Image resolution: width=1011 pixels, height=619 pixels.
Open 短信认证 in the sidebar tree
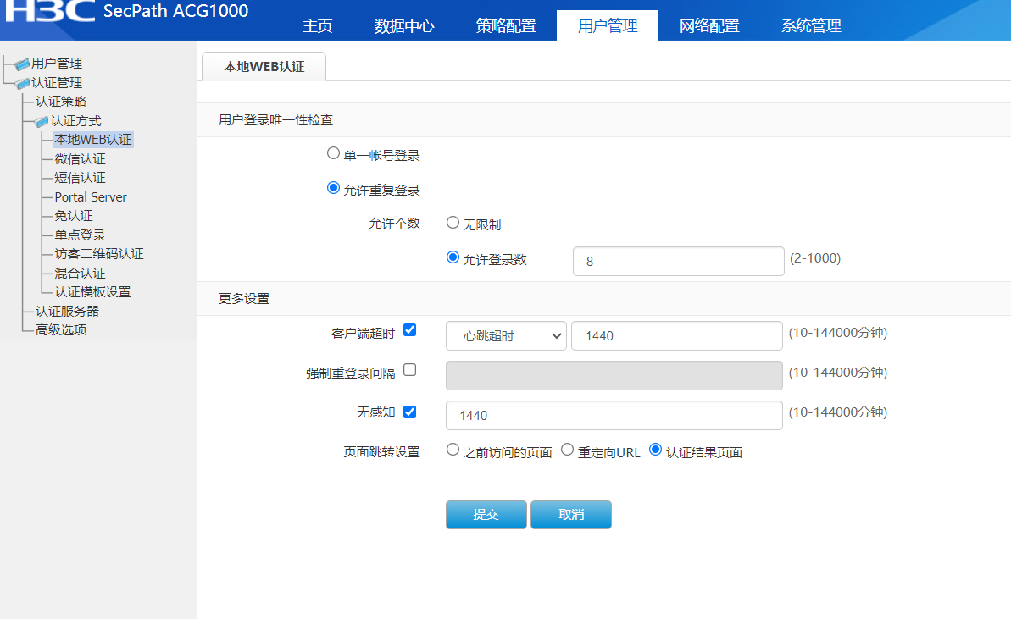80,178
